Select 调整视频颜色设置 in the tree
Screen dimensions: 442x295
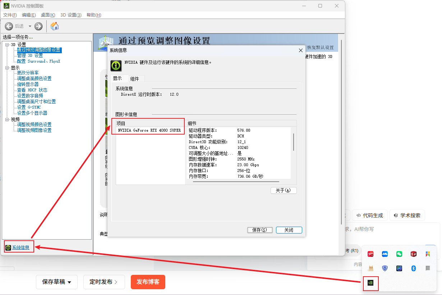coord(34,125)
